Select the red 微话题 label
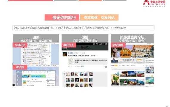 [20, 67]
